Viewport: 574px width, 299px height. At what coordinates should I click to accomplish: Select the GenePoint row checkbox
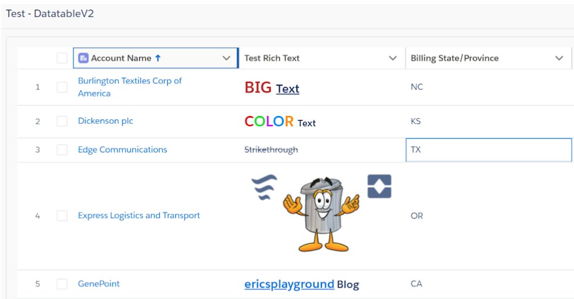[62, 284]
